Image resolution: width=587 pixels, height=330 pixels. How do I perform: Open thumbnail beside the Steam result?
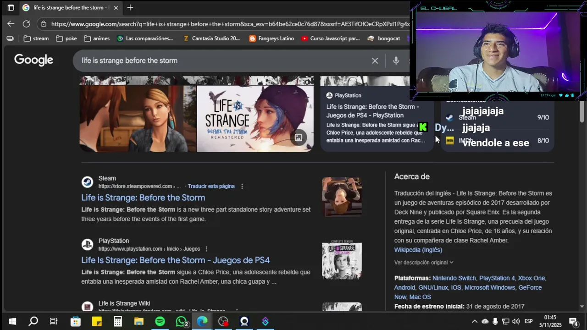342,197
